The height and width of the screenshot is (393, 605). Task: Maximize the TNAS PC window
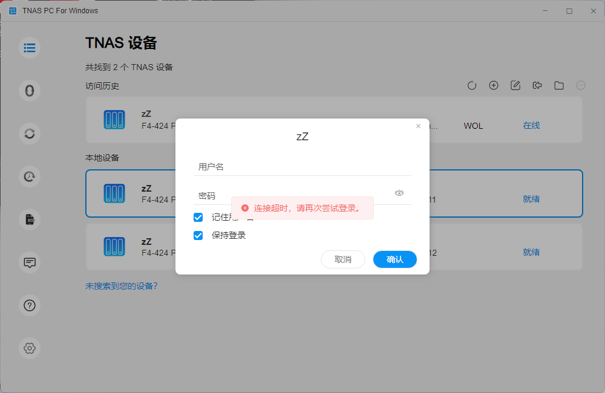pyautogui.click(x=569, y=11)
